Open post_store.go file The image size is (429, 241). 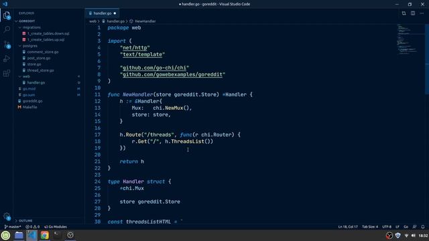point(39,58)
